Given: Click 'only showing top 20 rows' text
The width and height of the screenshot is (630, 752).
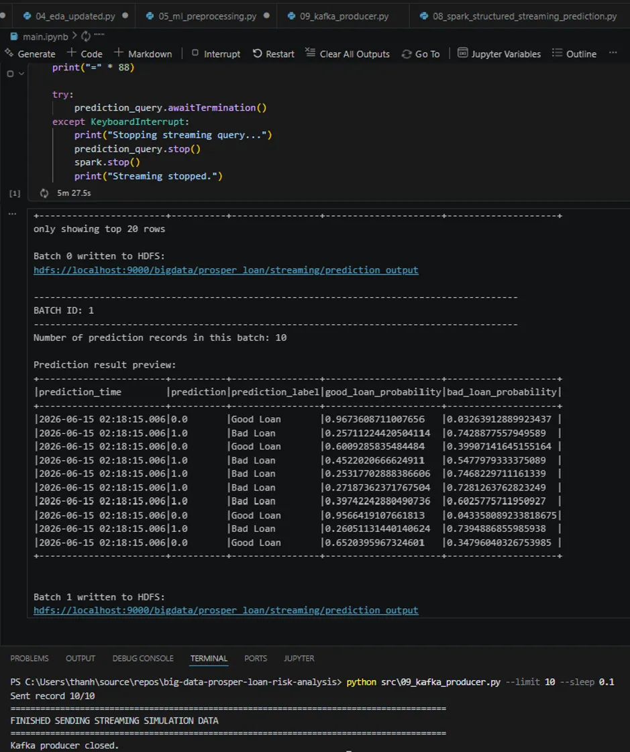Looking at the screenshot, I should tap(99, 229).
